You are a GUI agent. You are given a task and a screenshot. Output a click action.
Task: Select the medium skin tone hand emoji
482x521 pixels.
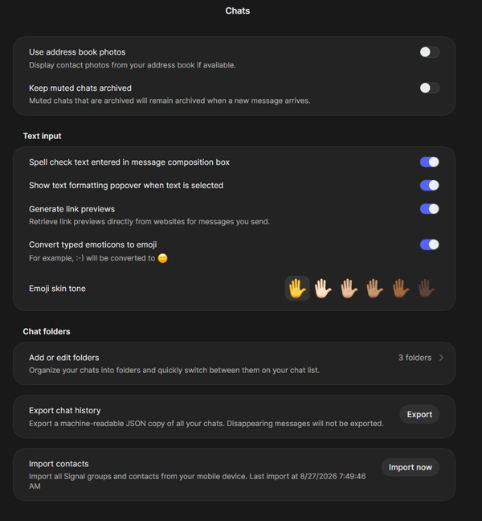click(x=375, y=289)
